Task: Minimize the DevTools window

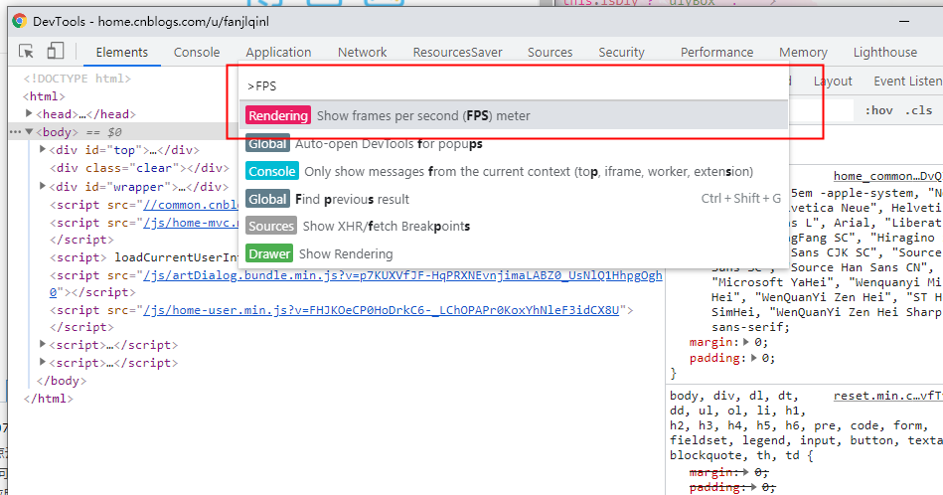Action: pyautogui.click(x=904, y=22)
